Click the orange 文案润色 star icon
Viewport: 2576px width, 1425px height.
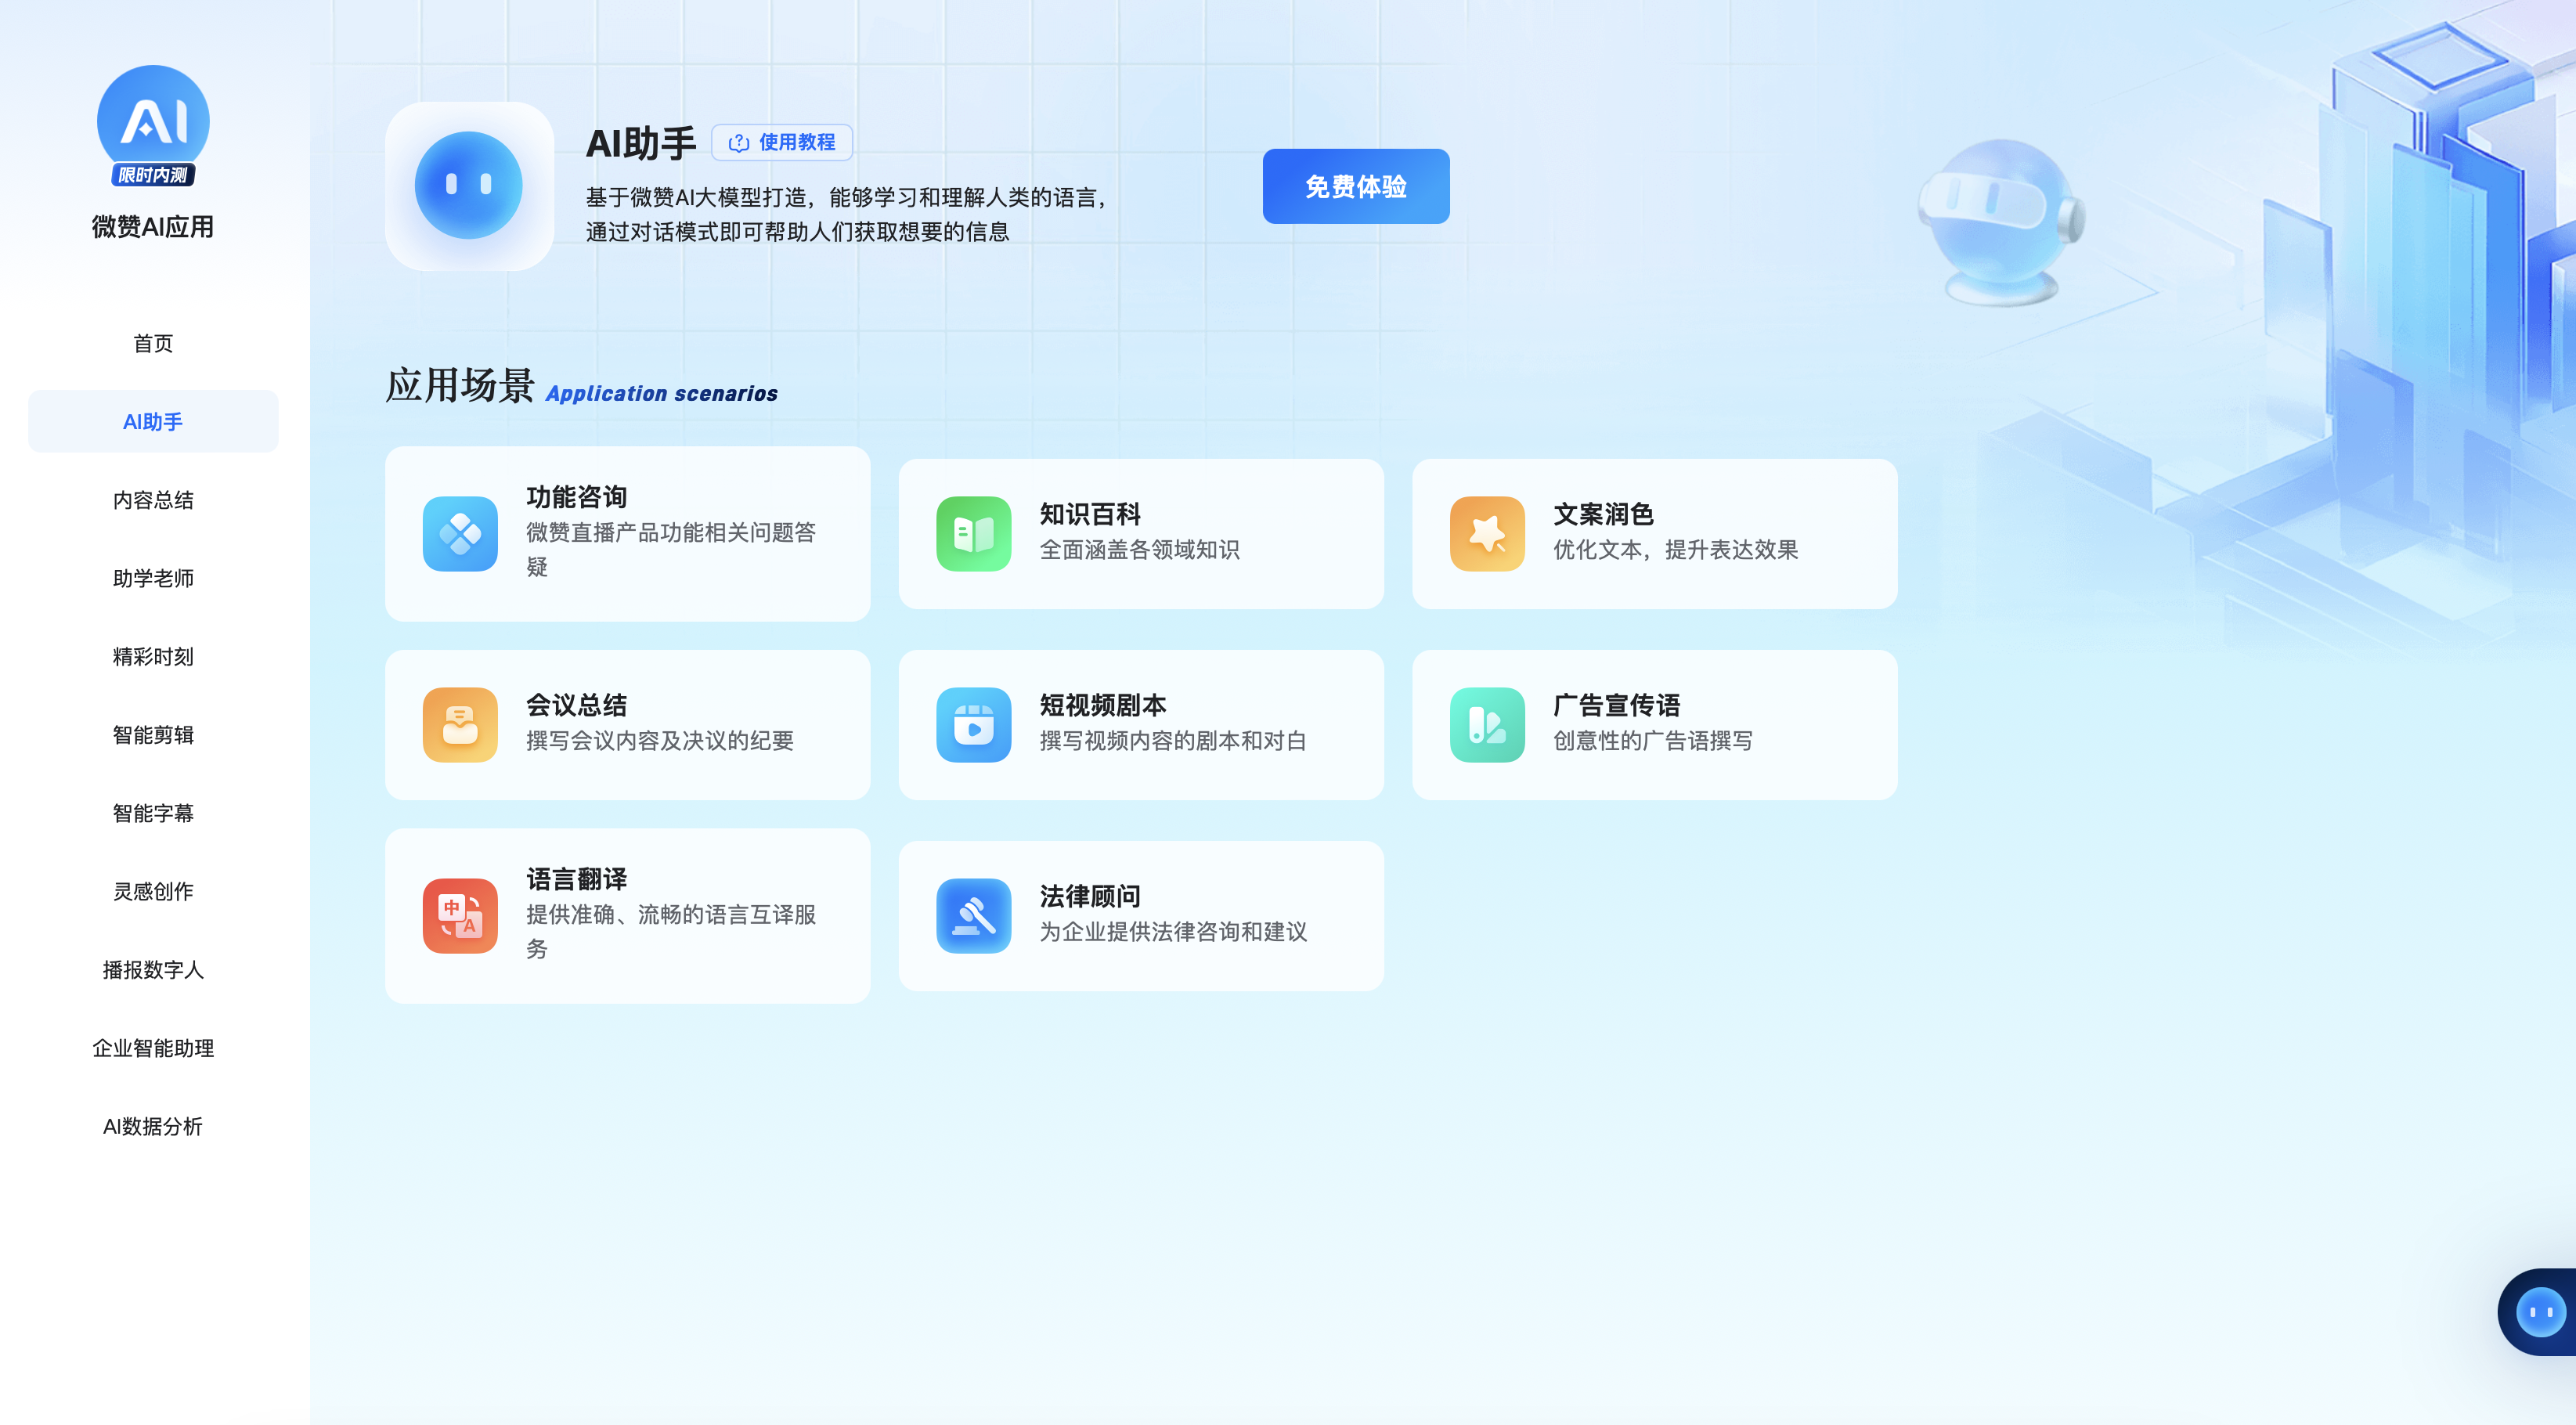(1487, 534)
